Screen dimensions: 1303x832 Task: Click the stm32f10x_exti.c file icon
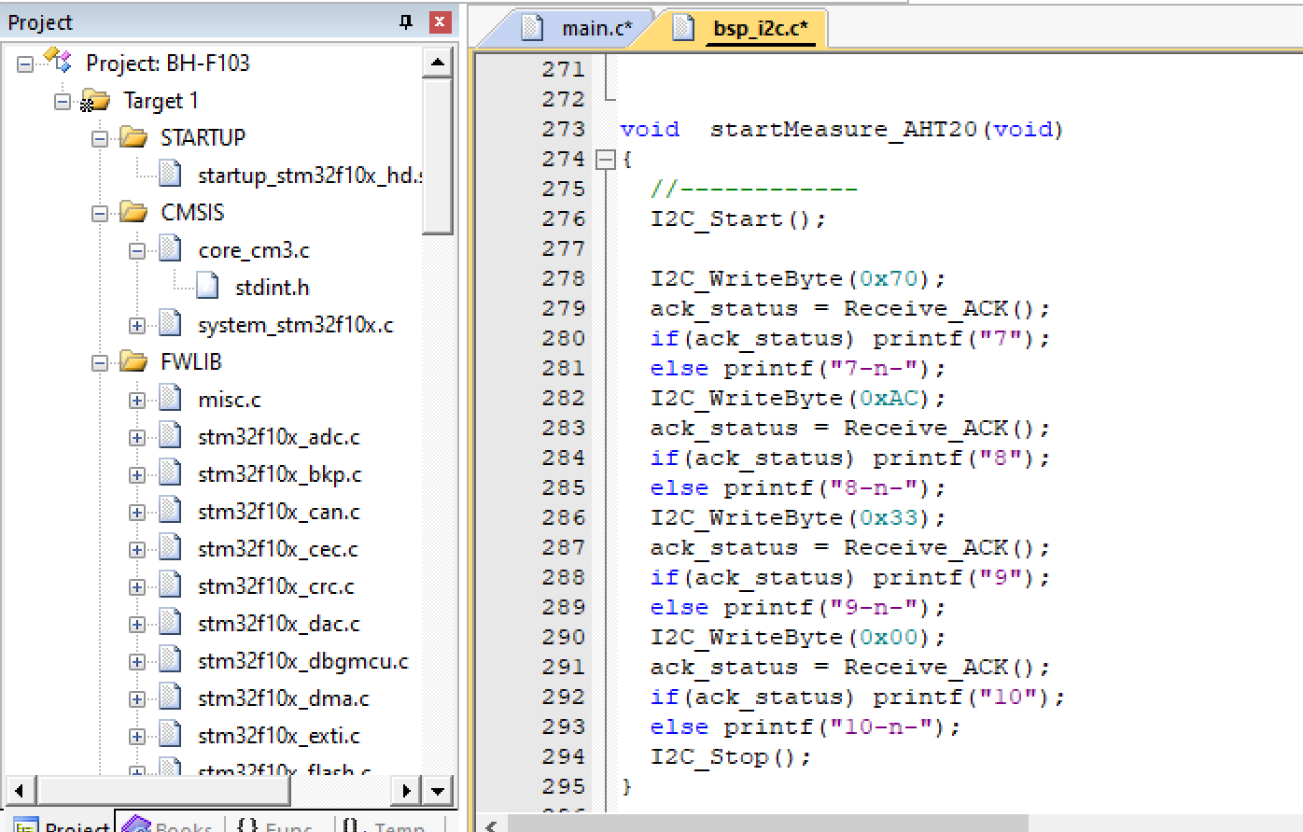pyautogui.click(x=170, y=734)
